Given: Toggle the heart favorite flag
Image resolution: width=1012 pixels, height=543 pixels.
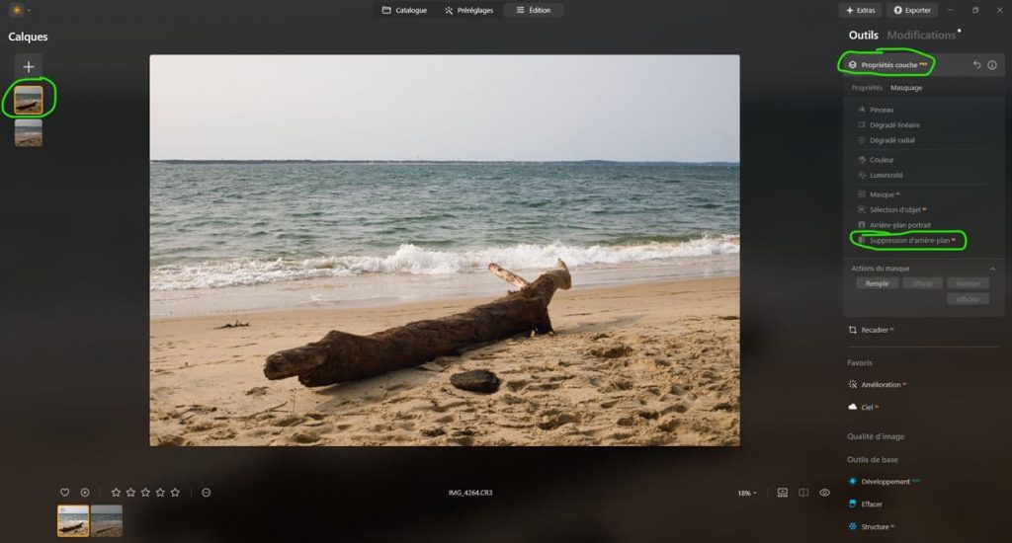Looking at the screenshot, I should pyautogui.click(x=65, y=493).
